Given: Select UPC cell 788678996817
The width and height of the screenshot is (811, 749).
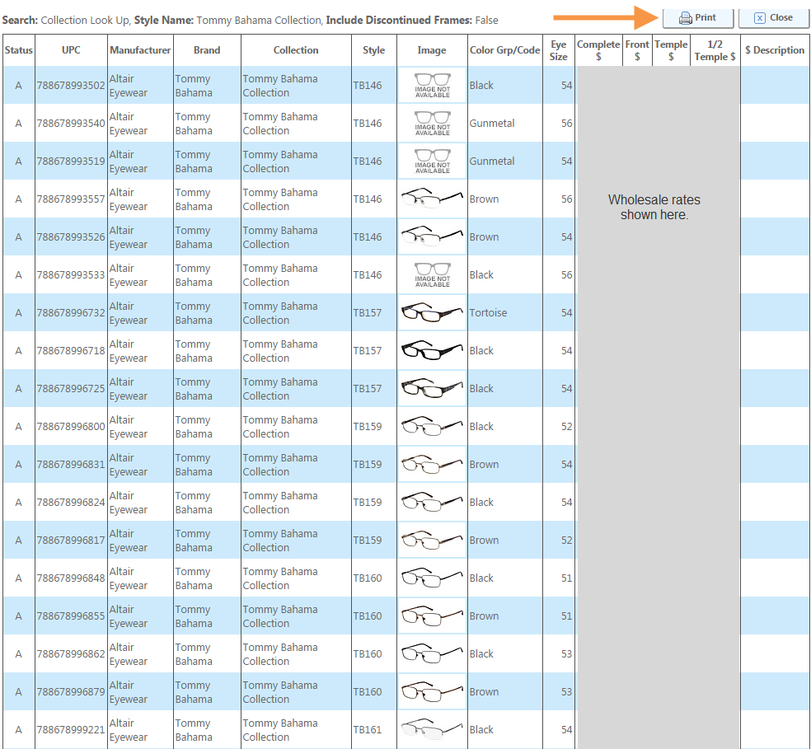Looking at the screenshot, I should 71,540.
